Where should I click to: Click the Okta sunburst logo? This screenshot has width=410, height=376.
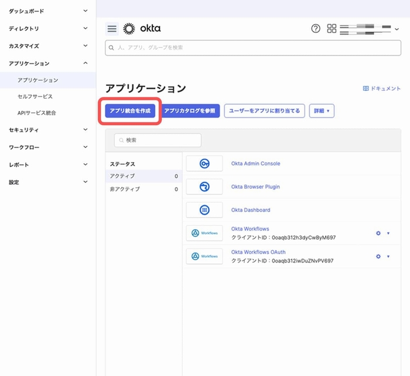pos(129,29)
